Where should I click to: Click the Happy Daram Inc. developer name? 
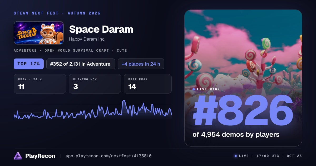click(x=87, y=39)
